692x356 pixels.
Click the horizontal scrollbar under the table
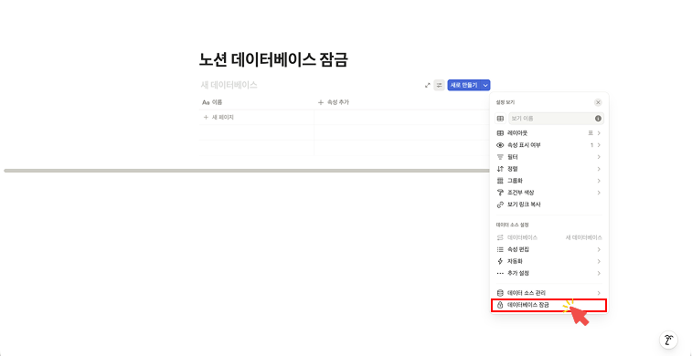tap(247, 171)
